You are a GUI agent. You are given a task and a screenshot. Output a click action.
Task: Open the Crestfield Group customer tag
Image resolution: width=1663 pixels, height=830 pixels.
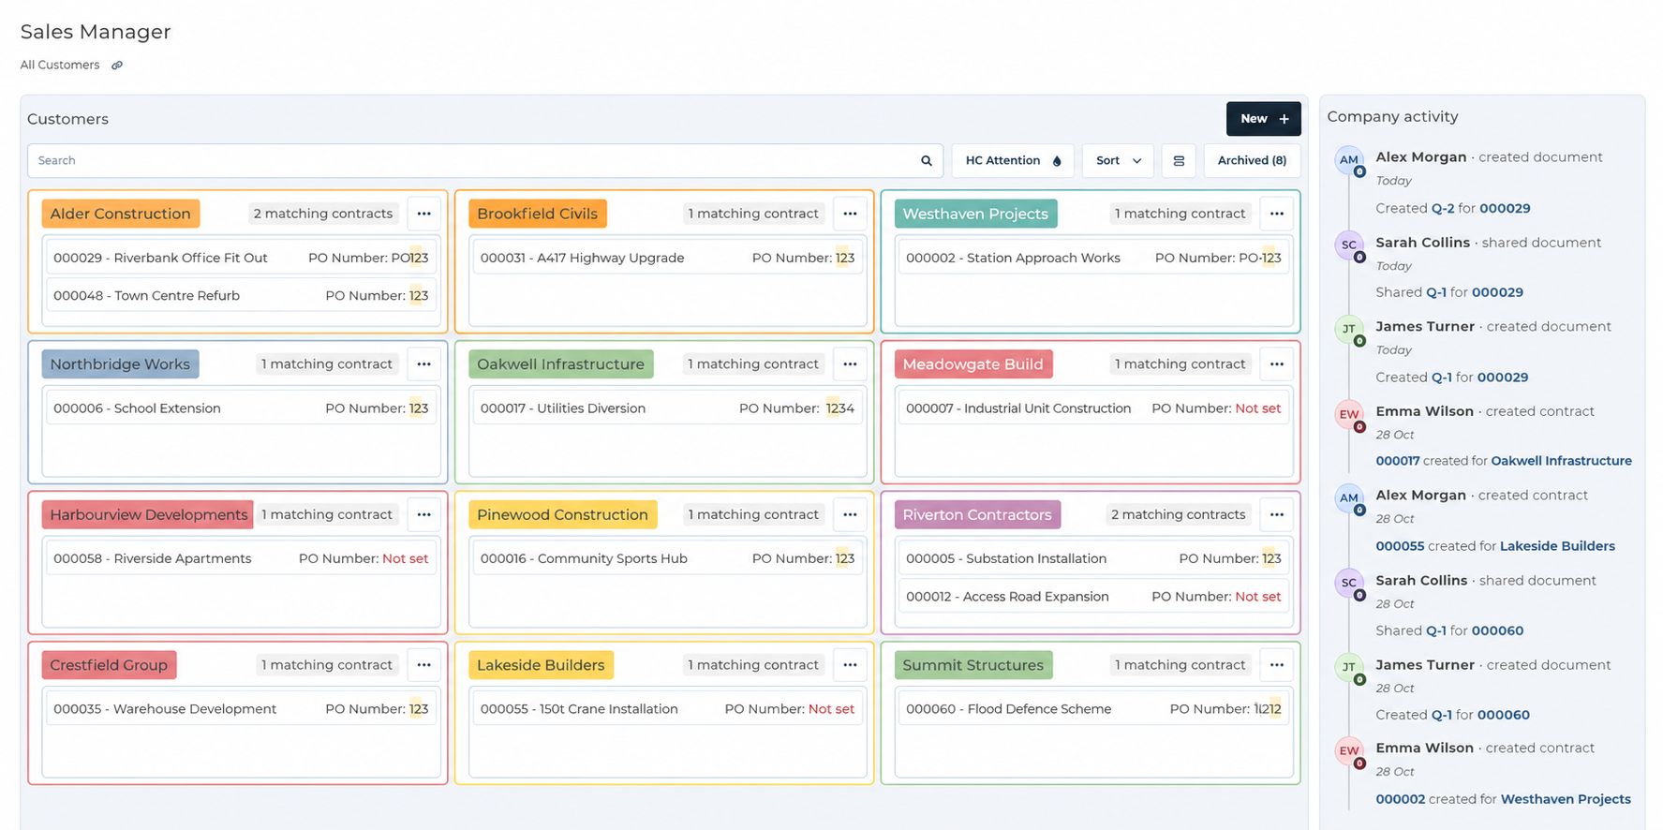[x=109, y=665]
